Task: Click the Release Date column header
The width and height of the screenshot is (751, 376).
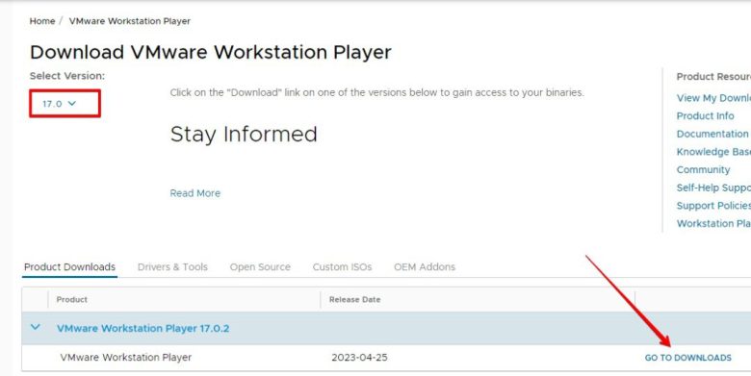Action: [x=355, y=299]
